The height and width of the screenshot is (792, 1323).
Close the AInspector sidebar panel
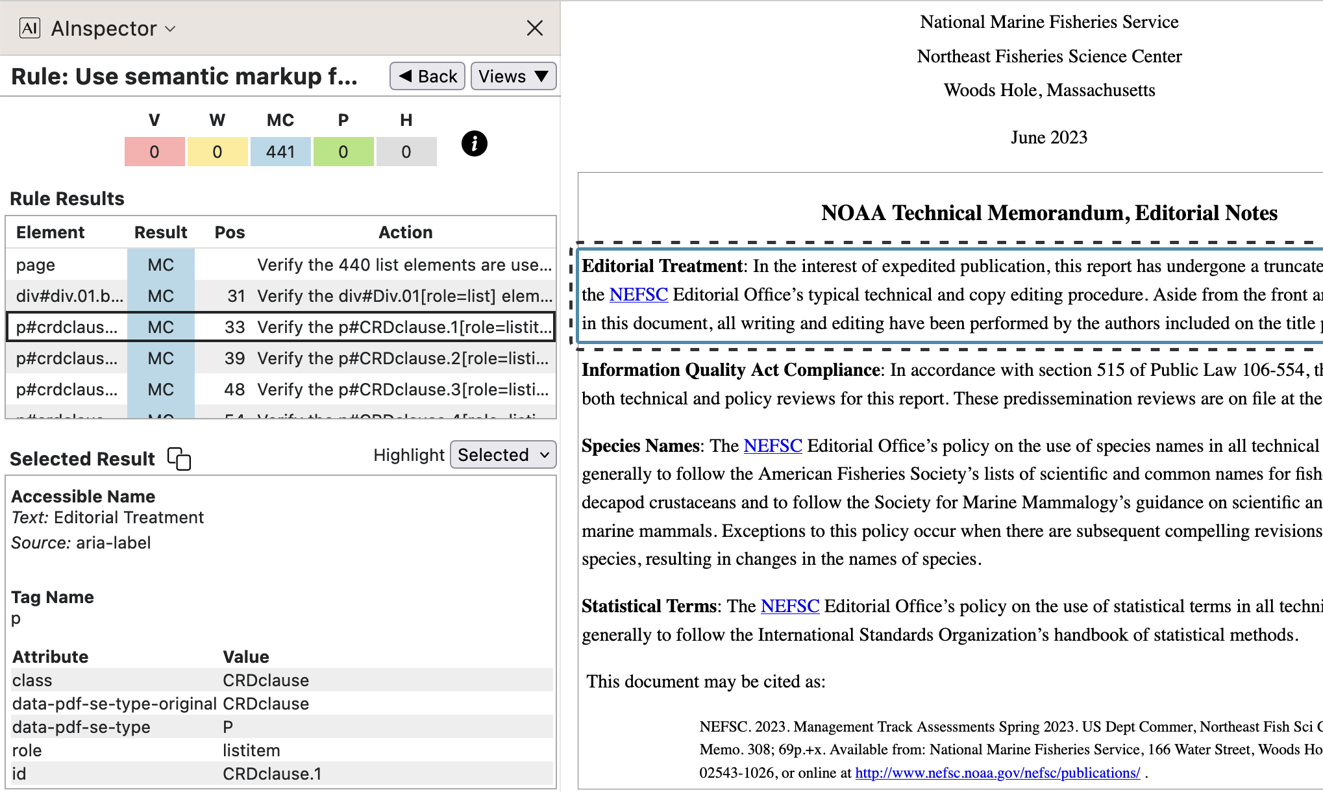(534, 28)
